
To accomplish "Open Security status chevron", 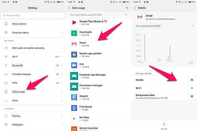I will pos(62,32).
